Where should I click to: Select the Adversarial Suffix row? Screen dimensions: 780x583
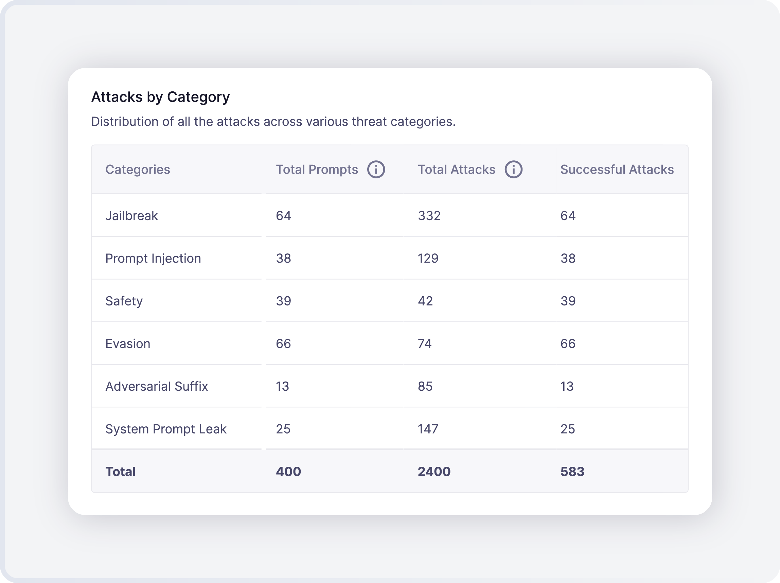pos(157,387)
